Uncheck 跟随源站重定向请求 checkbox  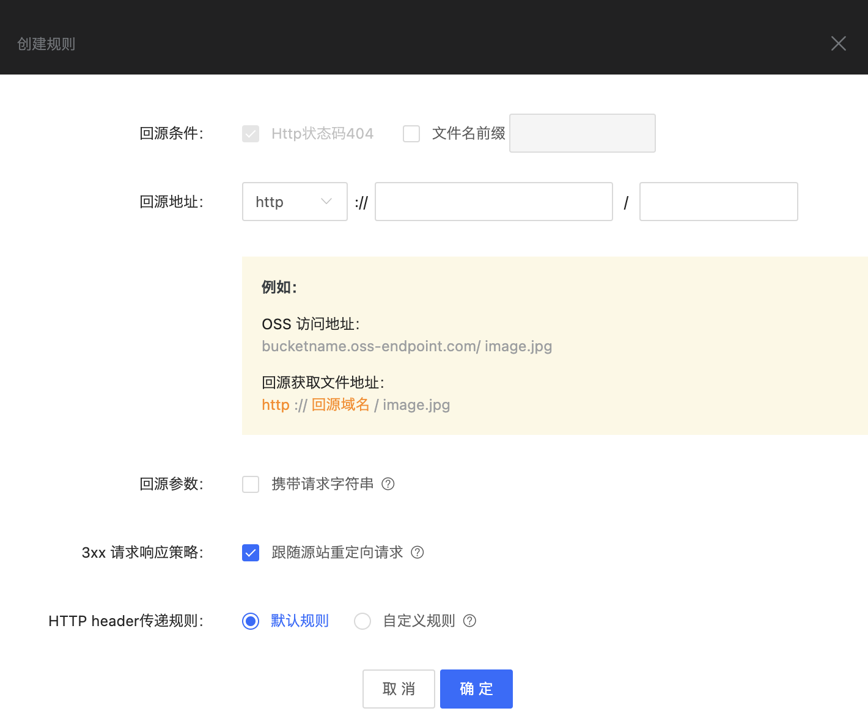pyautogui.click(x=251, y=552)
